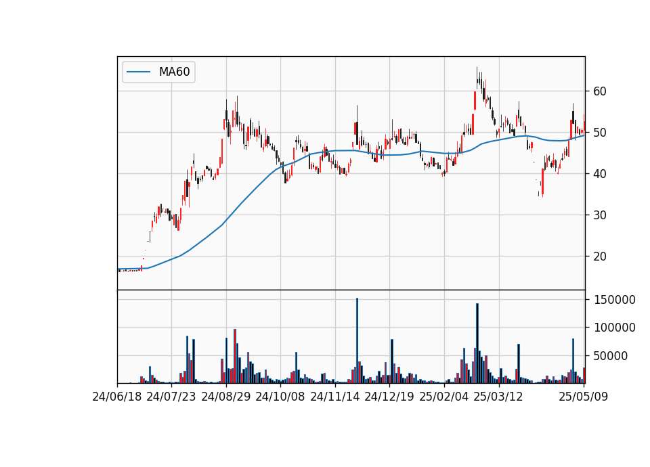
Task: Click the blue MA60 line sample in legend
Action: click(x=138, y=72)
